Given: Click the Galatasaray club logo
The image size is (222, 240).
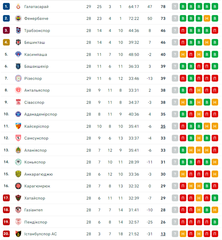Looking at the screenshot, I should click(18, 7).
